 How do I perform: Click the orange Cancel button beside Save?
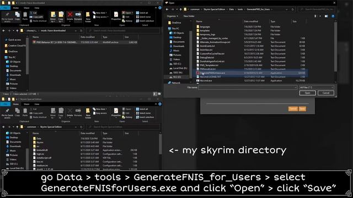(x=293, y=109)
